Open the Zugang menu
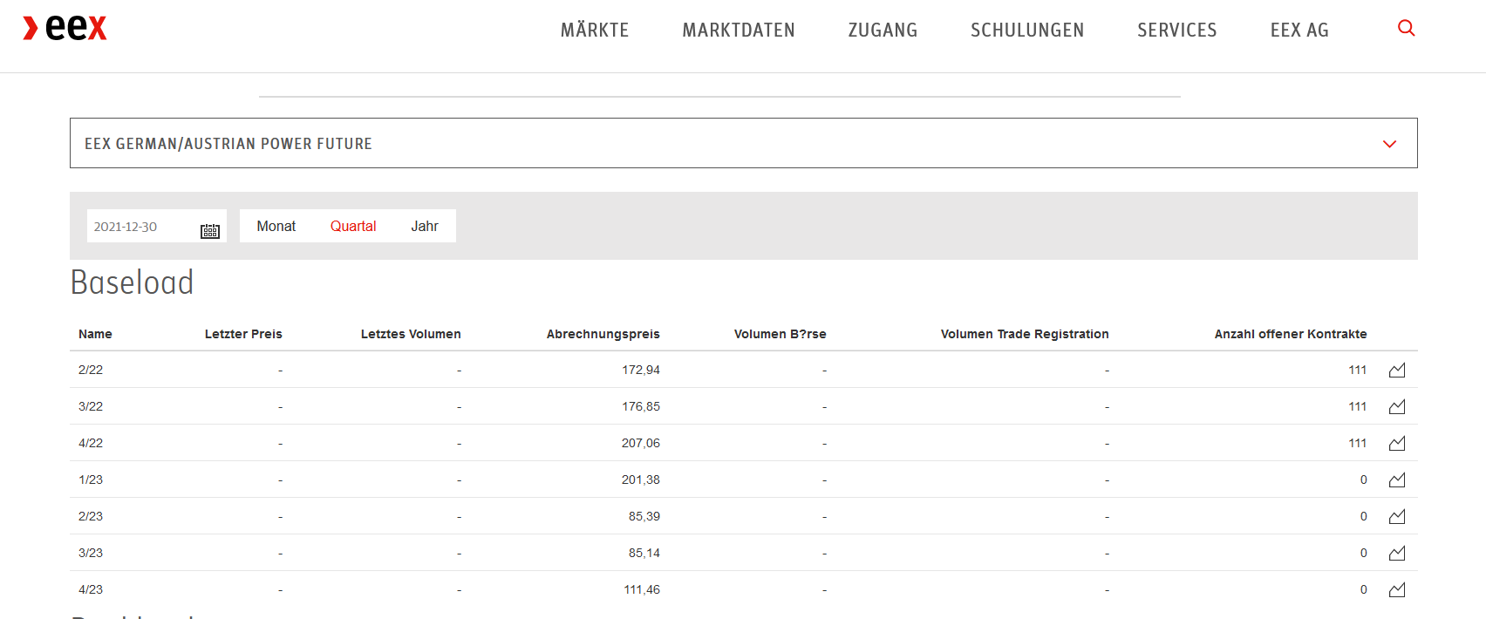1486x619 pixels. click(883, 30)
